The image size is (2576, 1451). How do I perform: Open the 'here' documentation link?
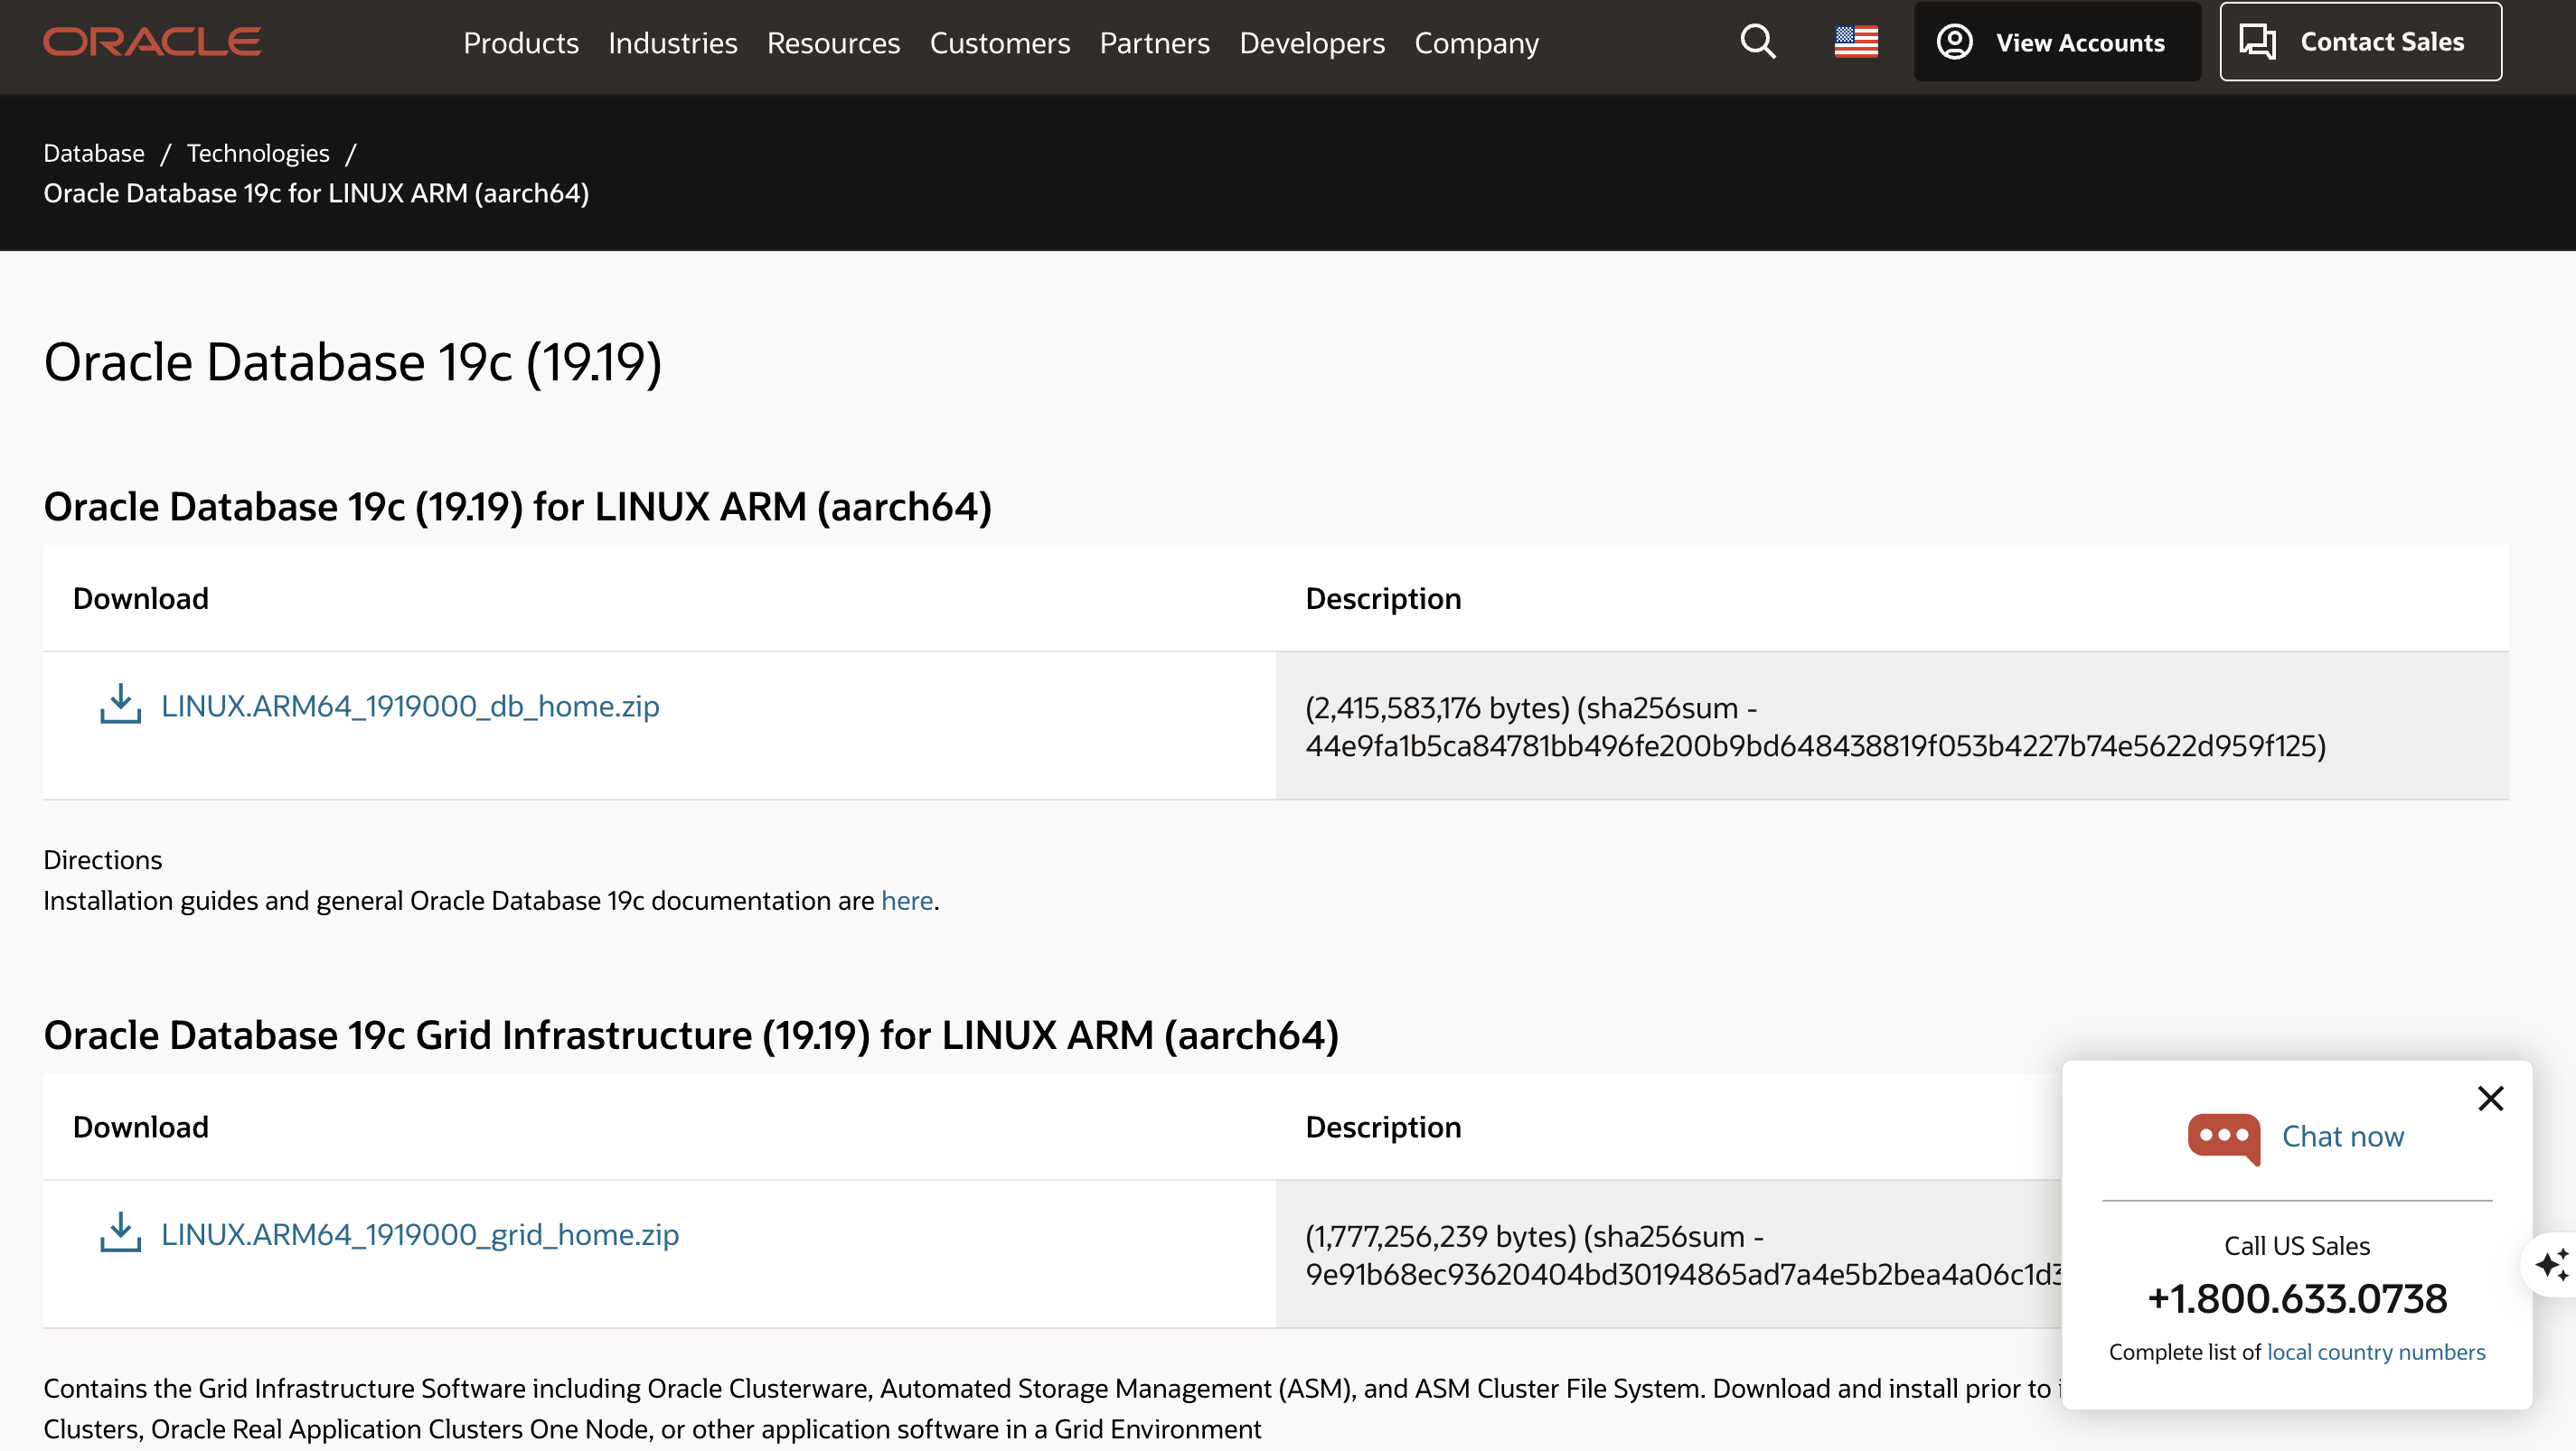(907, 901)
